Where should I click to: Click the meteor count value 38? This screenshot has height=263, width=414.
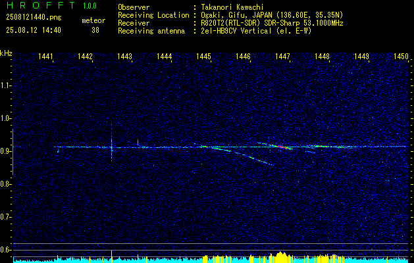click(x=95, y=30)
